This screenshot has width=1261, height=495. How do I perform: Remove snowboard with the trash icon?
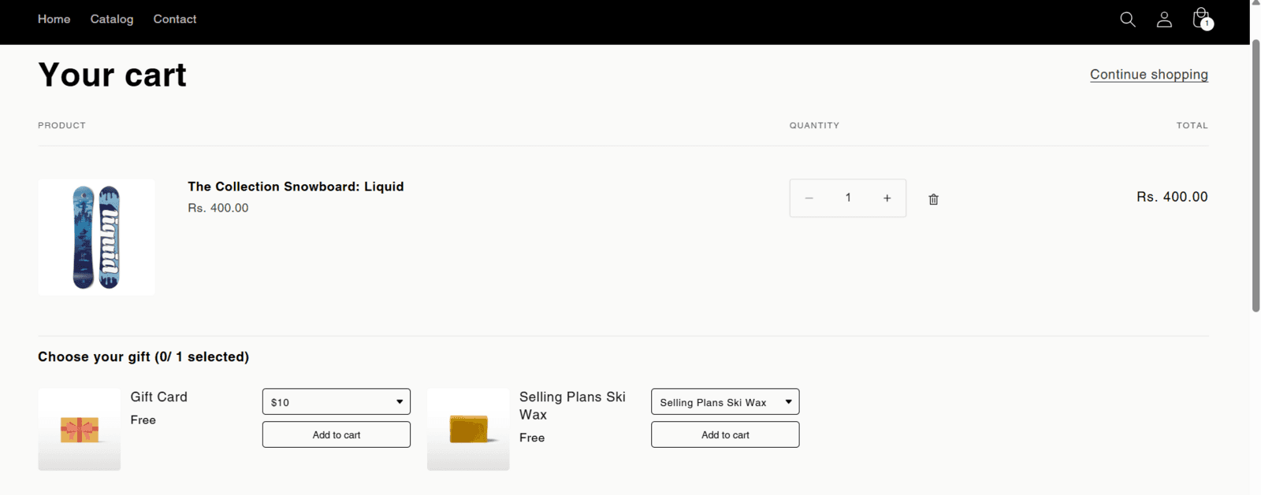pos(933,199)
